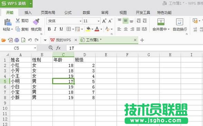
Task: Close the 工作簿1 document tab
Action: click(135, 40)
